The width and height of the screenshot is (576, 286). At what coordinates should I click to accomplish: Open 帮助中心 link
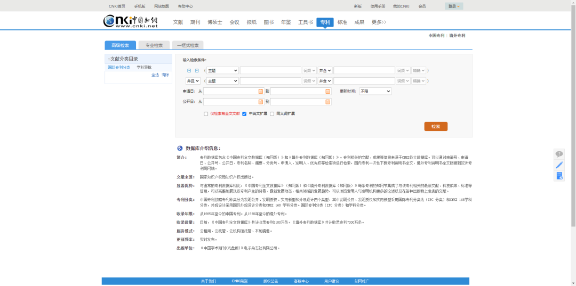[x=186, y=6]
